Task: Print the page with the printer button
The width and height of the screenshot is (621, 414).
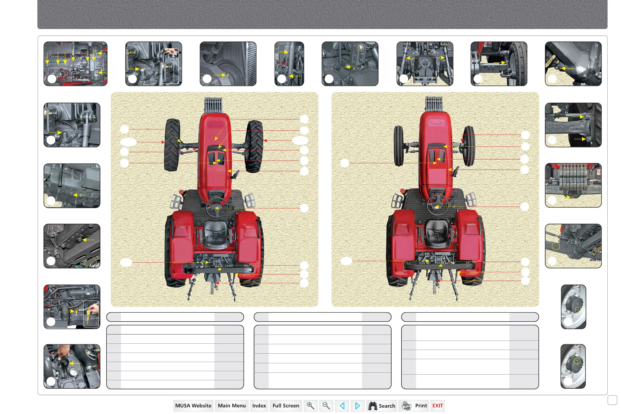Action: click(414, 406)
